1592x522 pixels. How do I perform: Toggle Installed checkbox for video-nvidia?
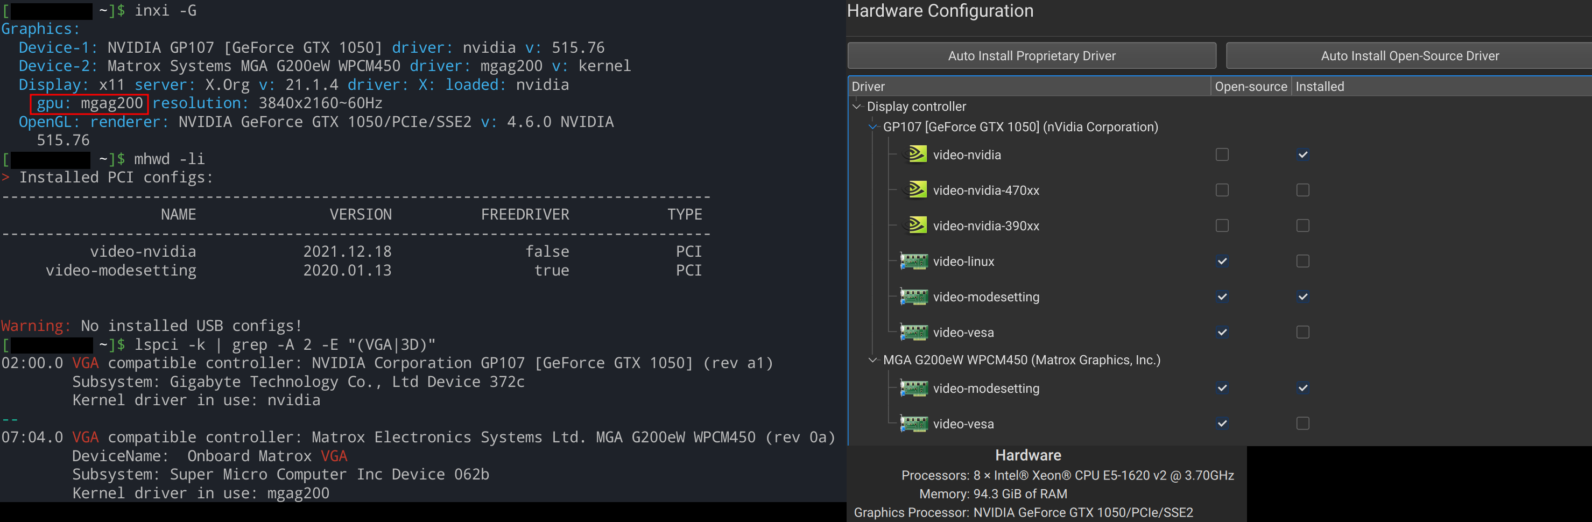(x=1302, y=154)
